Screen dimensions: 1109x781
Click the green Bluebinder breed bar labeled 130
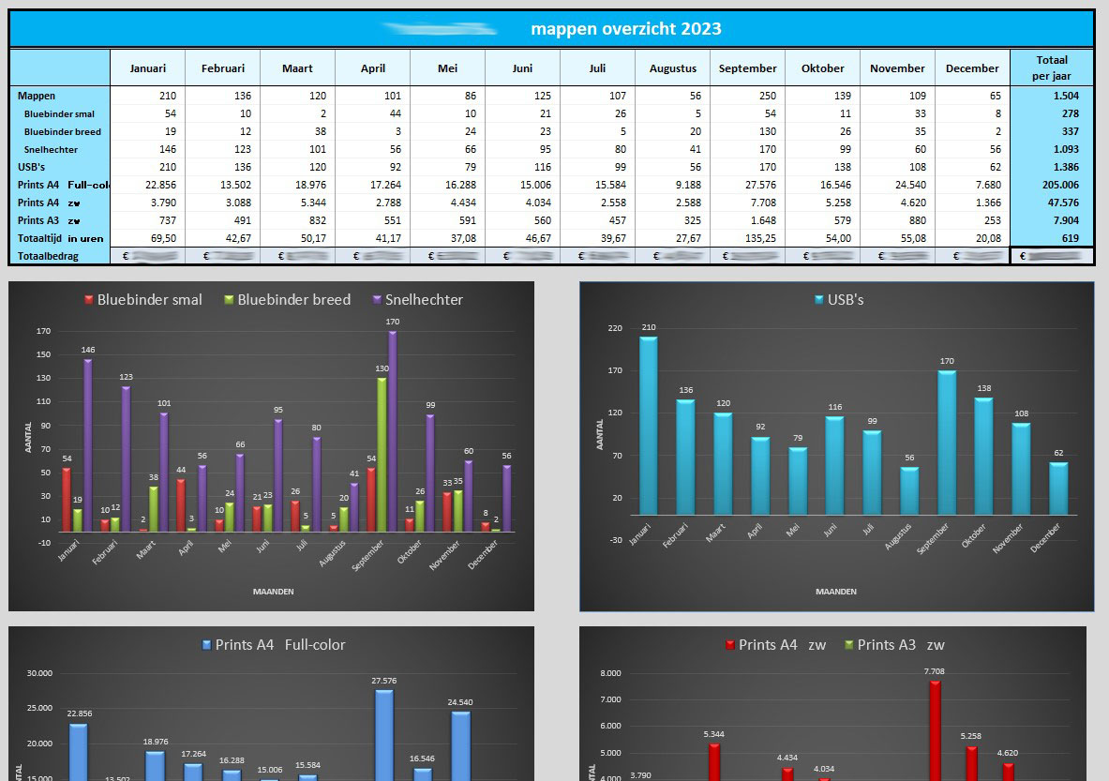click(x=382, y=455)
